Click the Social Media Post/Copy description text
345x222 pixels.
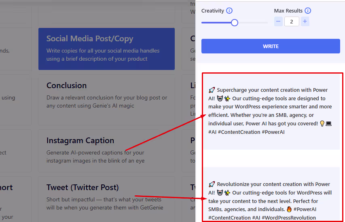[x=103, y=55]
